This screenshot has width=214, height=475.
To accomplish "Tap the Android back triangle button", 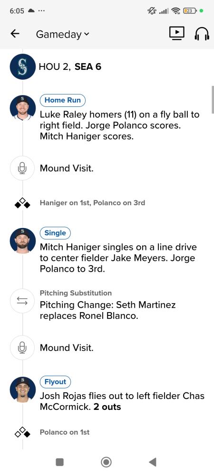I will (153, 462).
